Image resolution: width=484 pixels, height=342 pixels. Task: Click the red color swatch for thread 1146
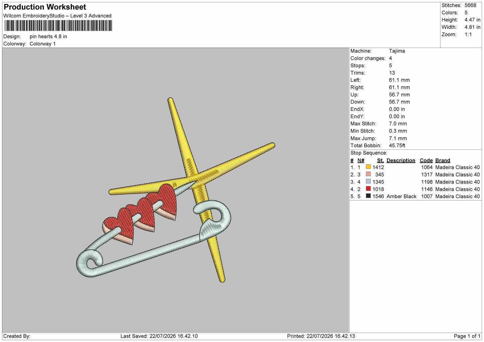(x=368, y=189)
